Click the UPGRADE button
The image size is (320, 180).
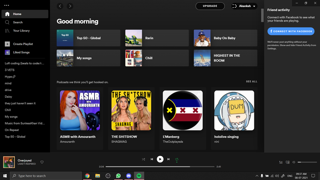point(210,6)
